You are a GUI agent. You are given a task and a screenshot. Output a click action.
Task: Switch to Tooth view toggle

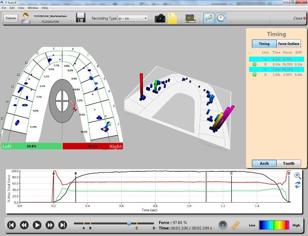point(289,163)
